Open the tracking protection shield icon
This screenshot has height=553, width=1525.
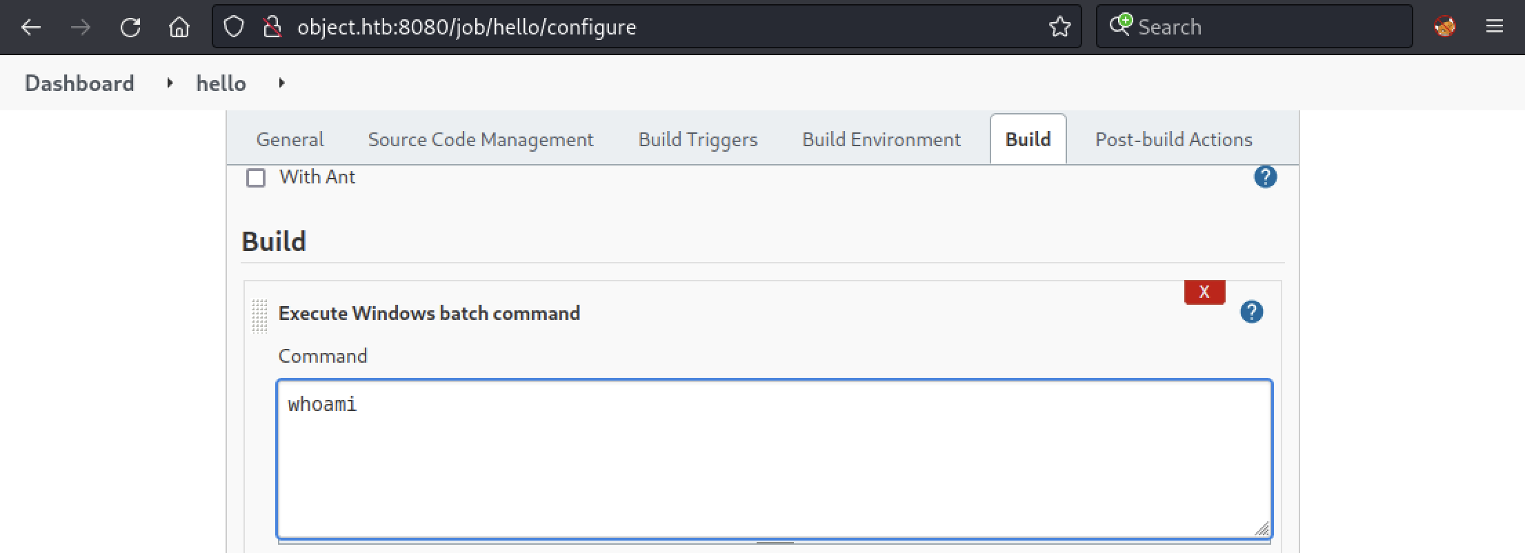pyautogui.click(x=235, y=28)
